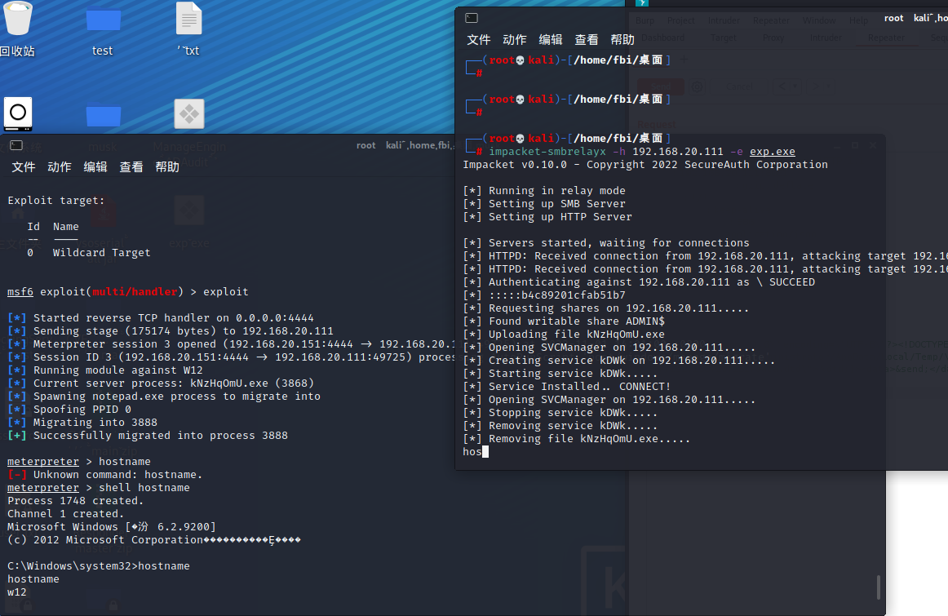Image resolution: width=948 pixels, height=616 pixels.
Task: Open 查看 menu in msfconsole terminal
Action: pos(131,166)
